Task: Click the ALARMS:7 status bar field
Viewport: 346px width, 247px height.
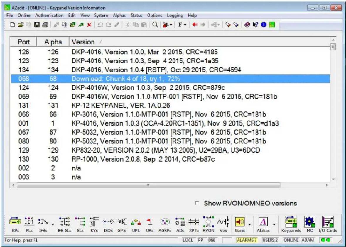Action: 247,240
